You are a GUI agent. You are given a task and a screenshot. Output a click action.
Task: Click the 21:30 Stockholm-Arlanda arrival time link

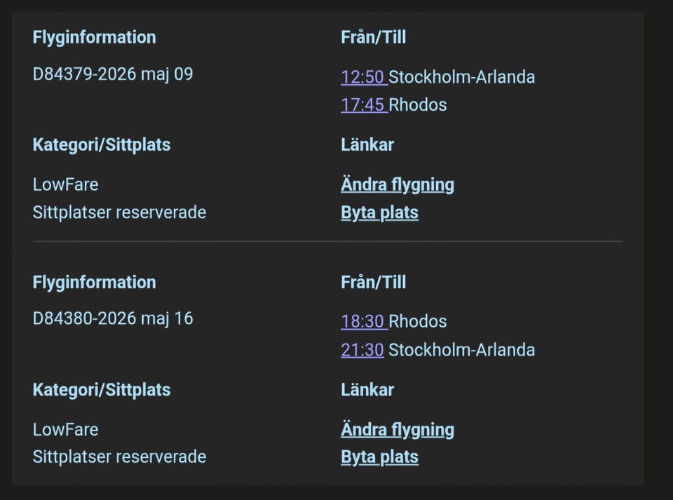362,349
